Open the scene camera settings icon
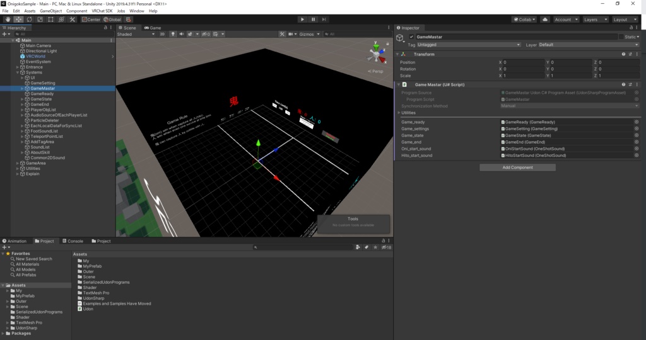Viewport: 646px width, 340px height. pyautogui.click(x=291, y=34)
